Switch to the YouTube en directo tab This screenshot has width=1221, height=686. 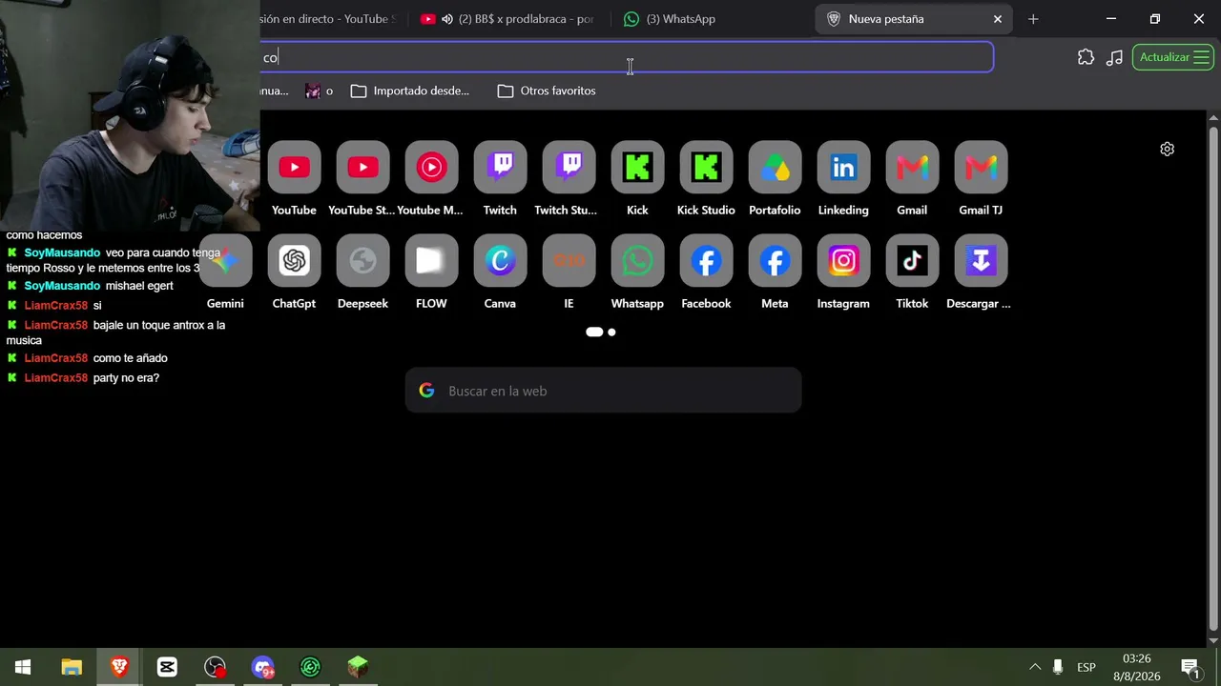pyautogui.click(x=327, y=19)
